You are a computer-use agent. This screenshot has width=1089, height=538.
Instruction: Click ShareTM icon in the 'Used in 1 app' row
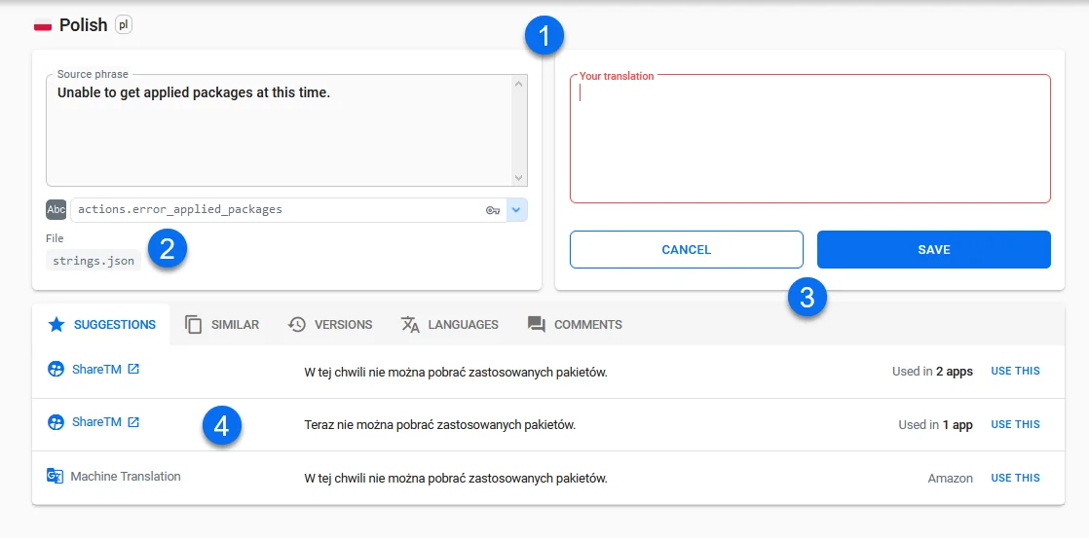tap(56, 422)
